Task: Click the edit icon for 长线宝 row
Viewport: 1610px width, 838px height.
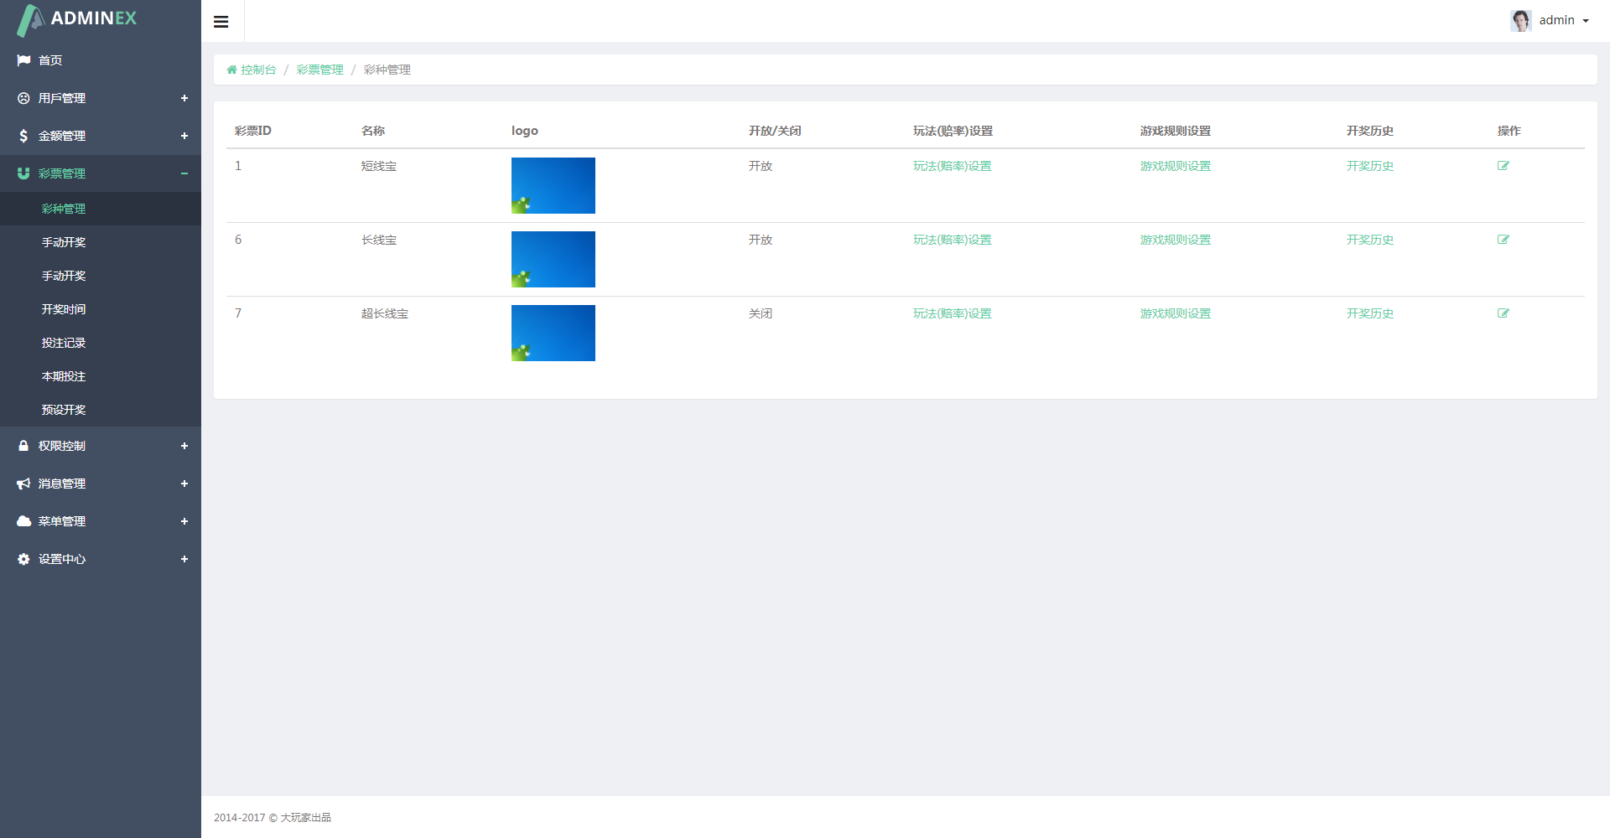Action: point(1503,240)
